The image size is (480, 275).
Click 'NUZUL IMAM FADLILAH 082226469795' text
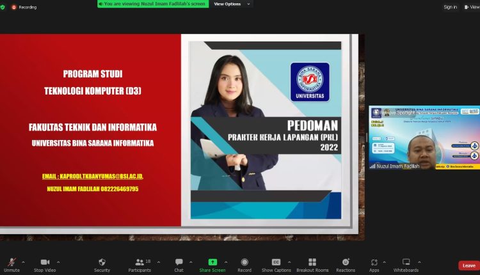pos(93,189)
